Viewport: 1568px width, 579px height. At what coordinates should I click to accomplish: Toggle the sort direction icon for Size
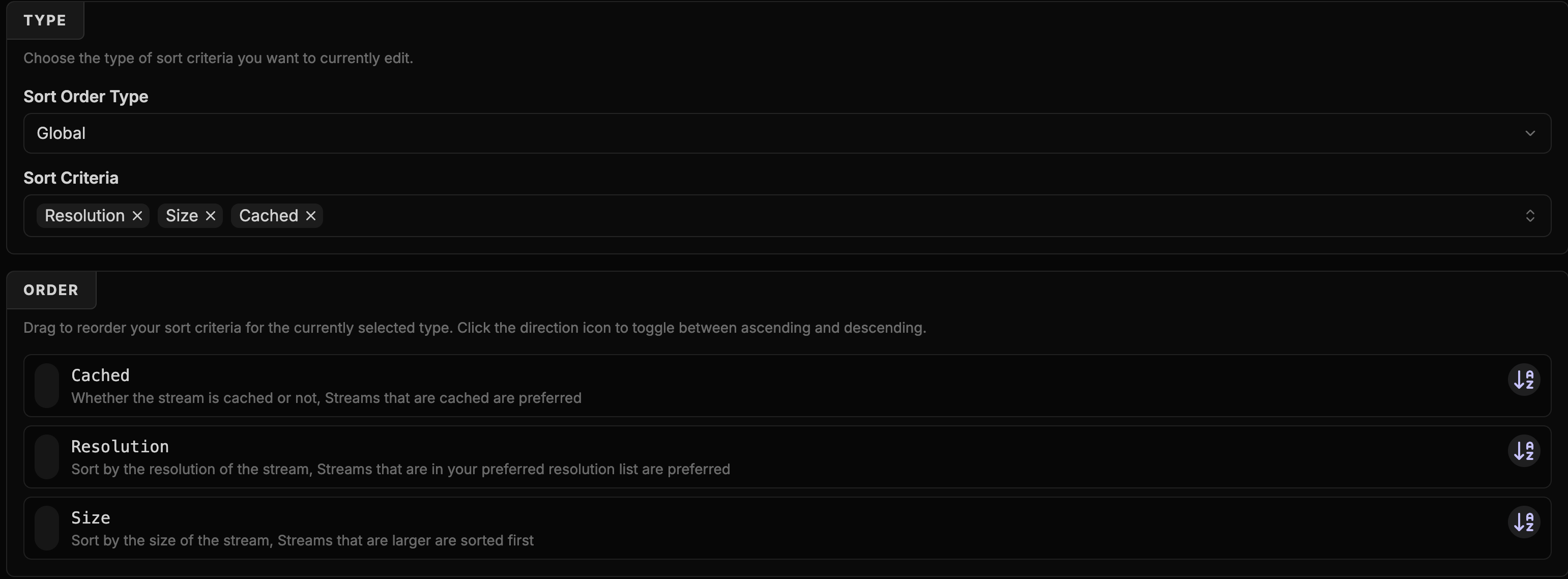coord(1524,523)
